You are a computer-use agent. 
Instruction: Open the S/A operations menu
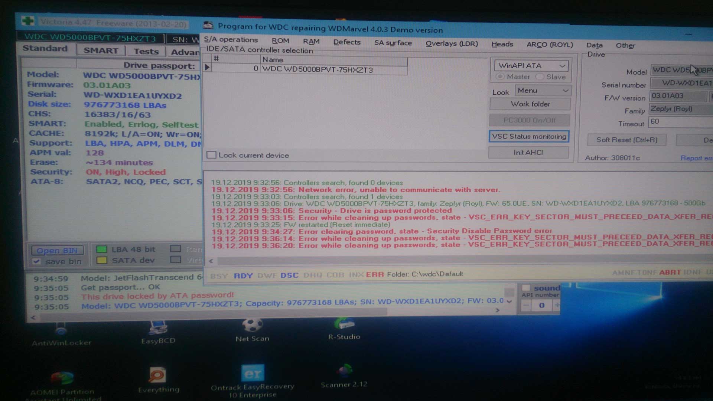pos(231,39)
